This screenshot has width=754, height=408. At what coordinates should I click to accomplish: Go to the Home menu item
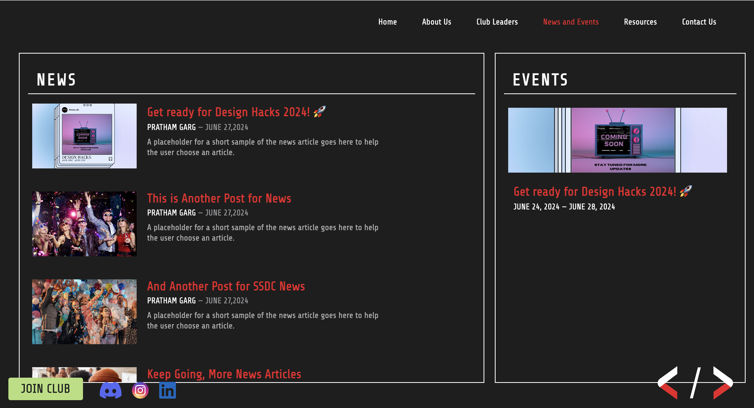click(x=387, y=22)
